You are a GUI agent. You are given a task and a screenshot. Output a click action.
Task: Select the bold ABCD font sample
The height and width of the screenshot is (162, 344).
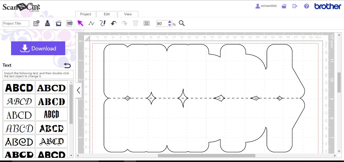pyautogui.click(x=19, y=87)
